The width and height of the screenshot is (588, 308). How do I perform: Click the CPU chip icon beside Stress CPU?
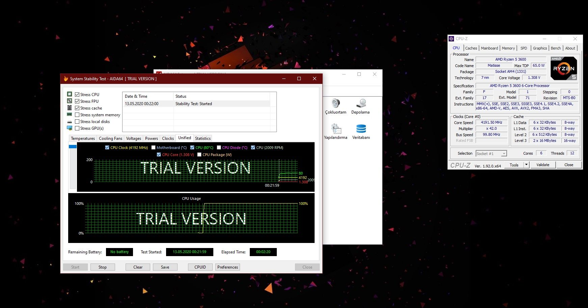[70, 94]
